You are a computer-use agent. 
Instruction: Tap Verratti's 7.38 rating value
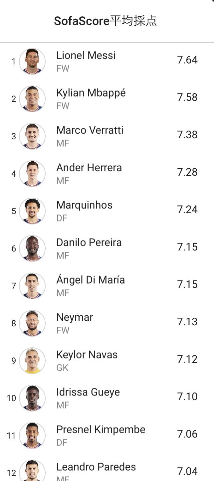pos(187,135)
